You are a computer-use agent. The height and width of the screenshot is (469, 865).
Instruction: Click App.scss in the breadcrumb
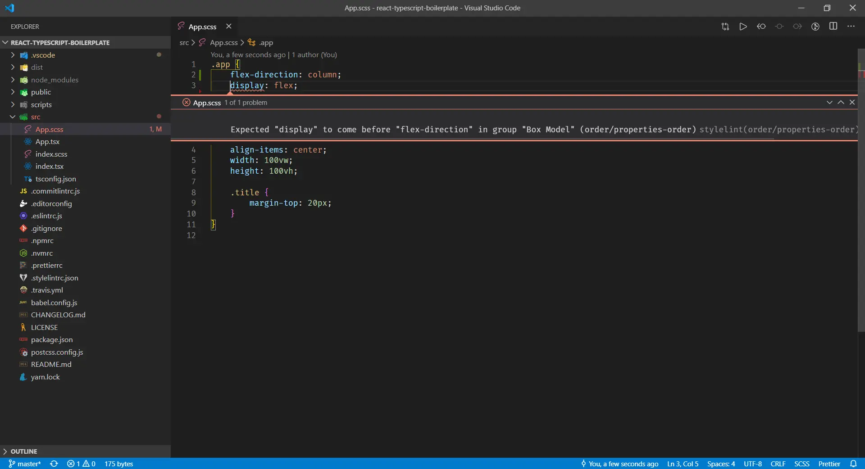point(223,42)
